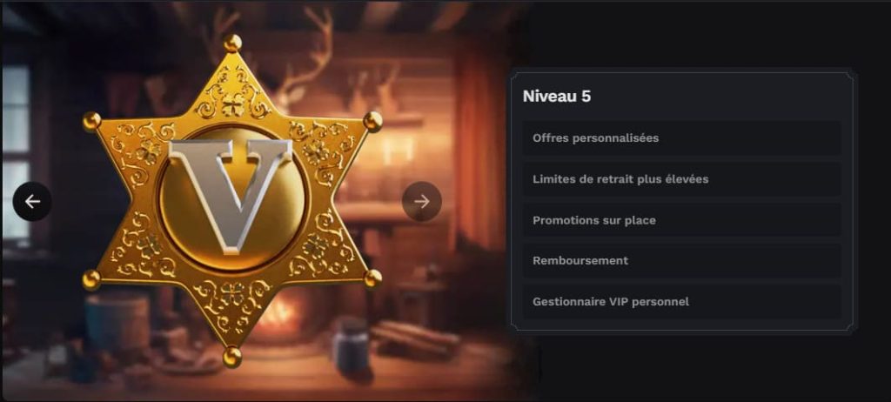Open the Offres personnalisées benefit
891x402 pixels.
(x=681, y=138)
